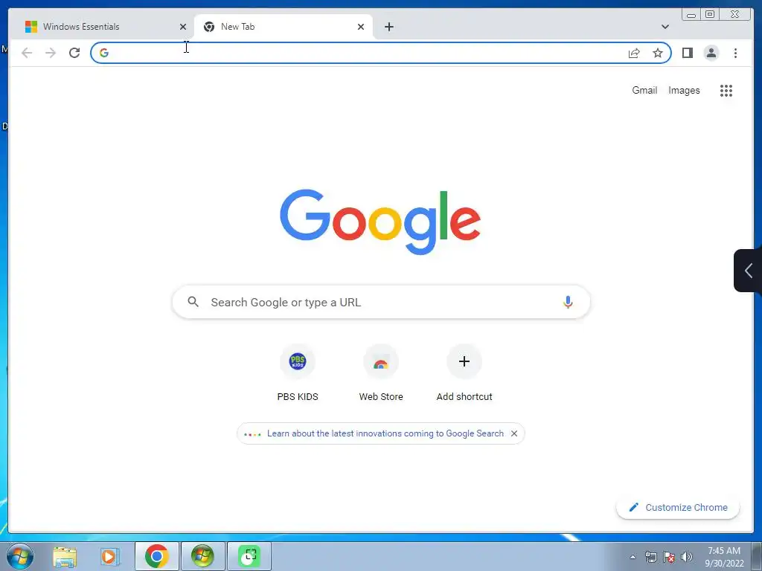The image size is (762, 571).
Task: Open the Chrome three-dot menu
Action: pyautogui.click(x=735, y=53)
